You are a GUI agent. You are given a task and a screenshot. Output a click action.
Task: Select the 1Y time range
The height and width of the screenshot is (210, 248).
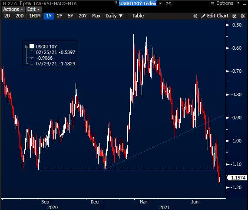[49, 16]
